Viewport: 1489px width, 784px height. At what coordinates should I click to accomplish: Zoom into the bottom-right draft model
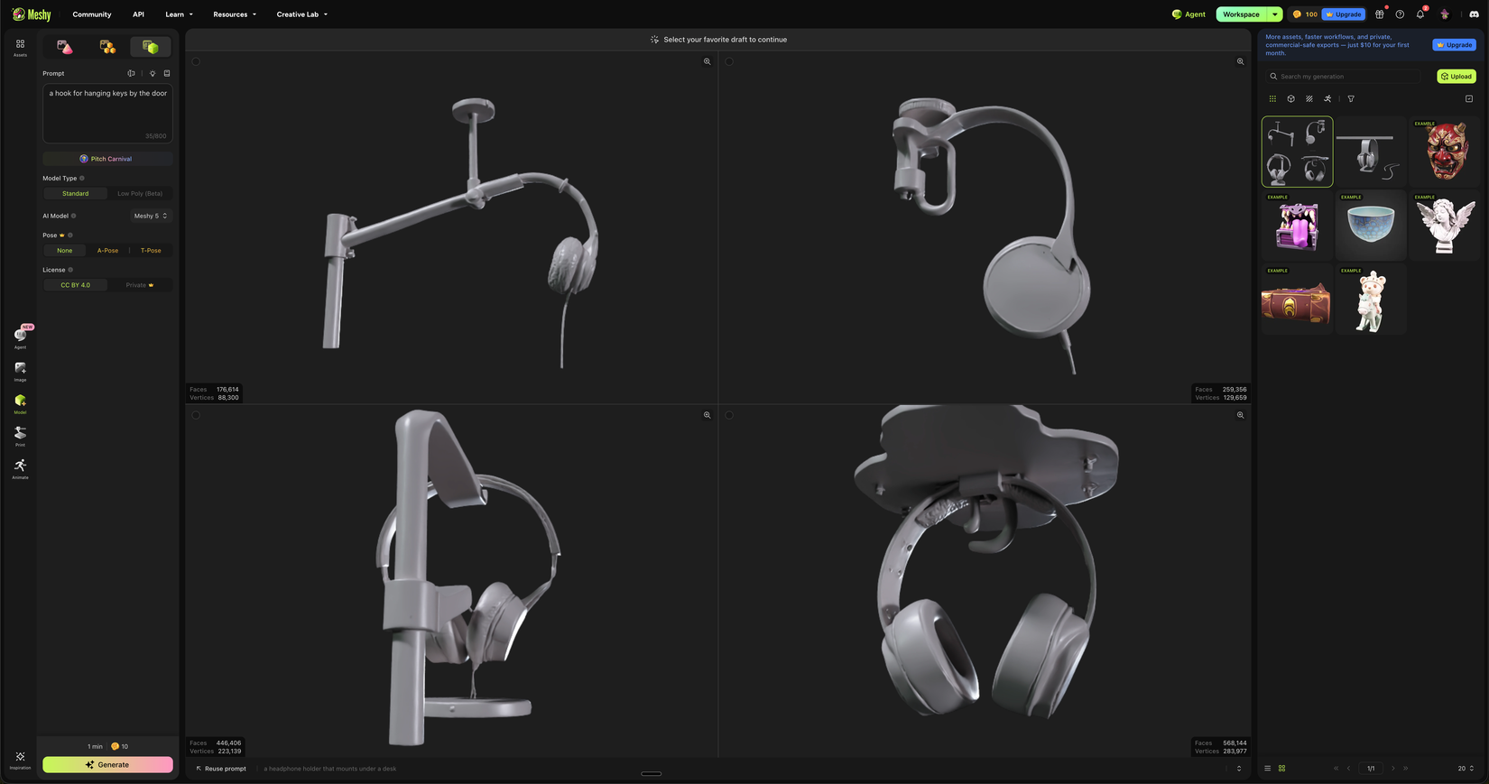pos(1240,415)
